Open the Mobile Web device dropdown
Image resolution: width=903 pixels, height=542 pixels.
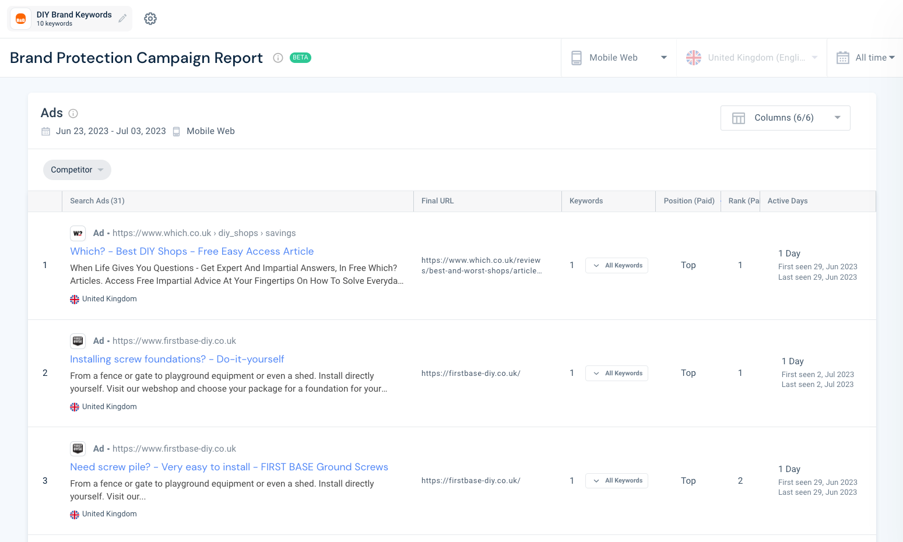point(619,58)
